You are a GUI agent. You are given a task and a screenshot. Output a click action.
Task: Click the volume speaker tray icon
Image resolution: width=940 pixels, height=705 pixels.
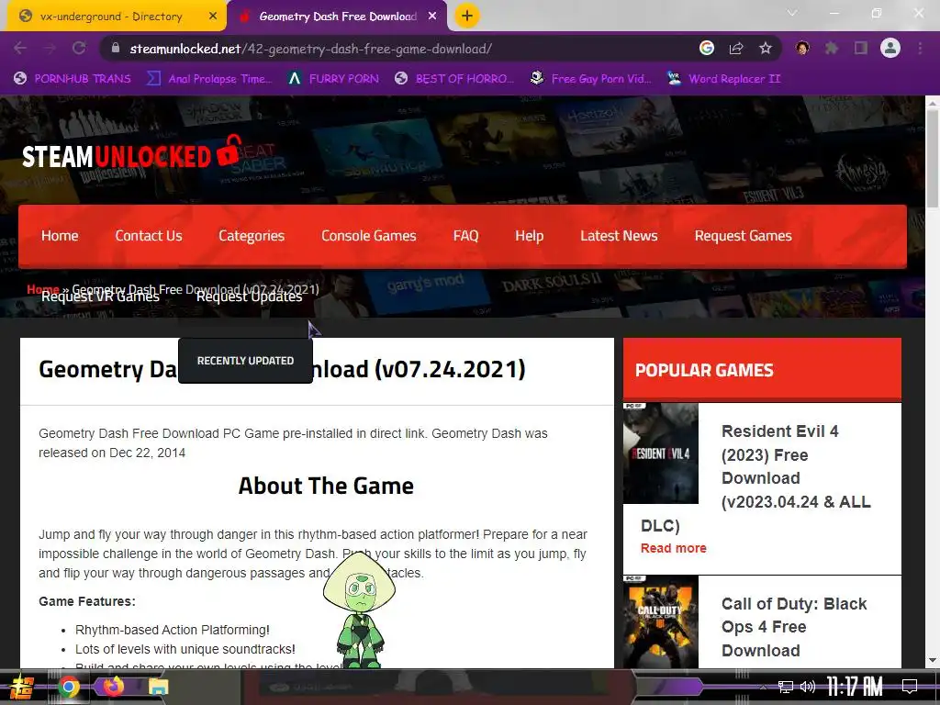(807, 687)
